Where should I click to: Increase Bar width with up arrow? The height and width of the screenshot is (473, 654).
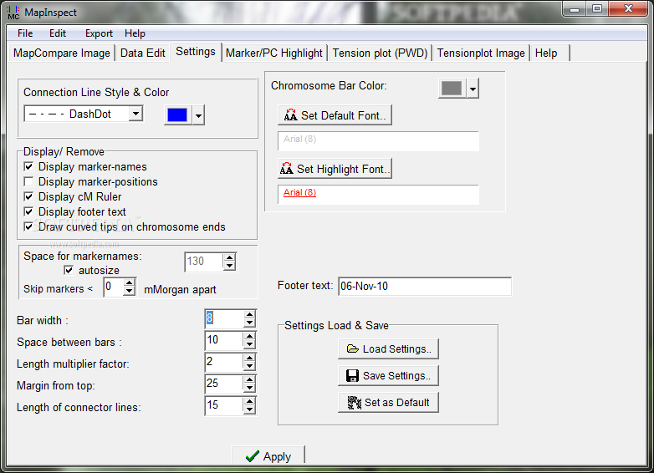pyautogui.click(x=249, y=315)
